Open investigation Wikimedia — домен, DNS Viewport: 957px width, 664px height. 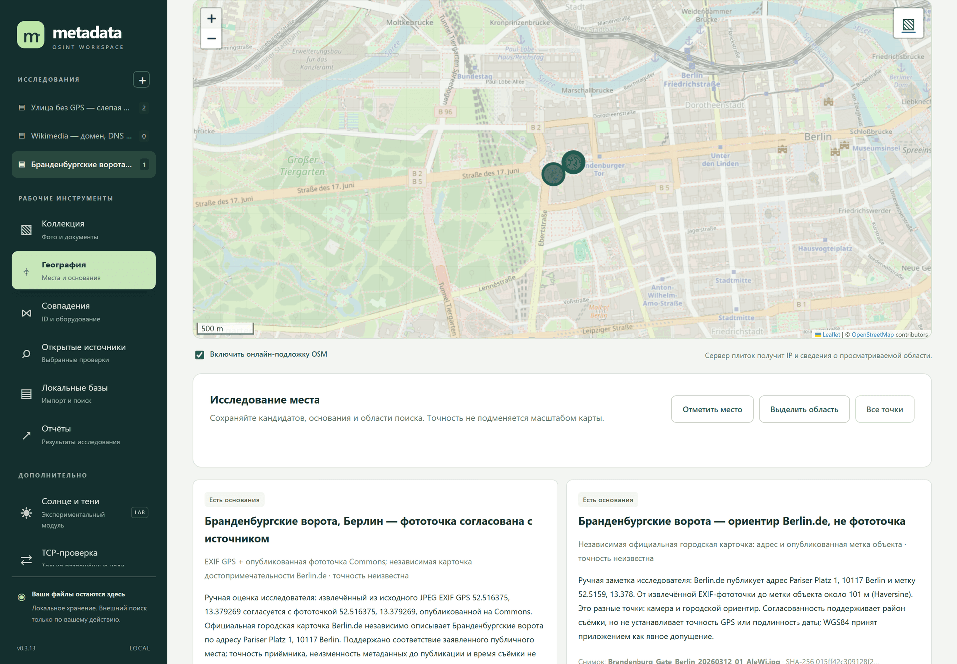coord(84,136)
